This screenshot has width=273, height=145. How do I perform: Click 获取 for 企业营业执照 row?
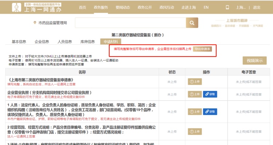[210, 94]
